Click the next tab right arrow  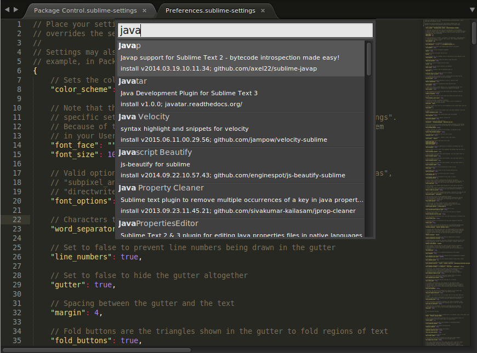[16, 10]
